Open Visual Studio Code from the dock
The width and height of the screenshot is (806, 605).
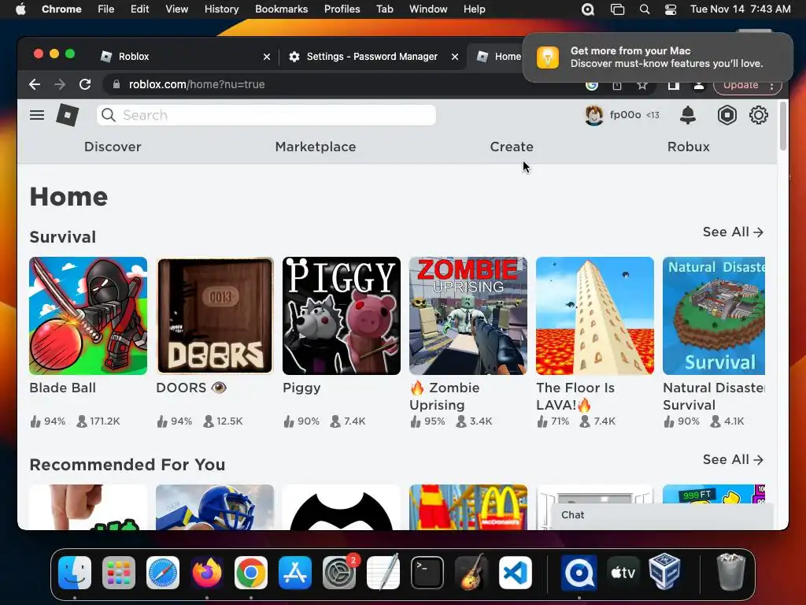(x=515, y=572)
